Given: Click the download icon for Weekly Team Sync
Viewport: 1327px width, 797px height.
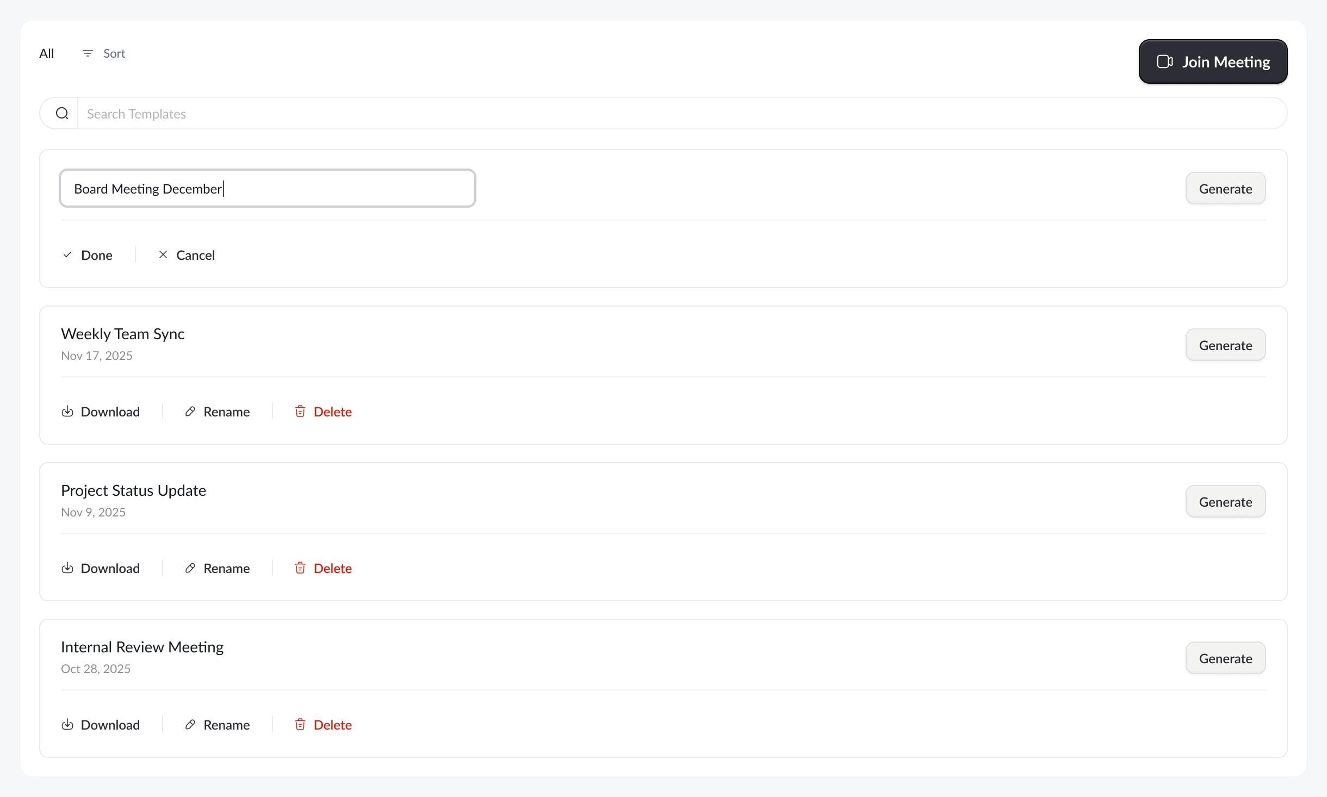Looking at the screenshot, I should coord(67,412).
